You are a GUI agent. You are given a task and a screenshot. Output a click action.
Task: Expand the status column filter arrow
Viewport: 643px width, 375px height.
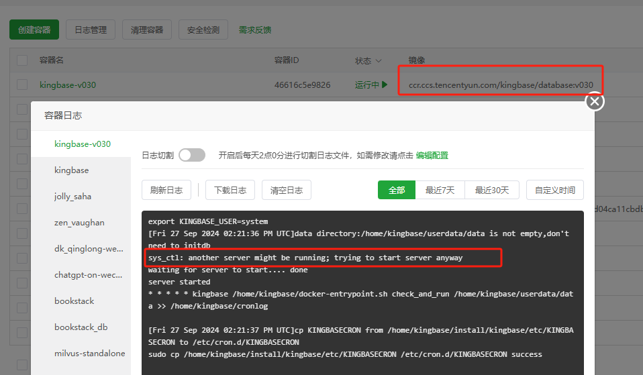379,60
